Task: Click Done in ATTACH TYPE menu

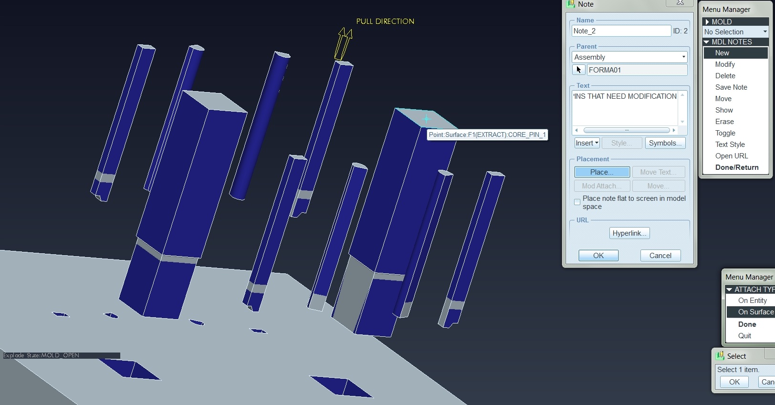Action: 747,324
